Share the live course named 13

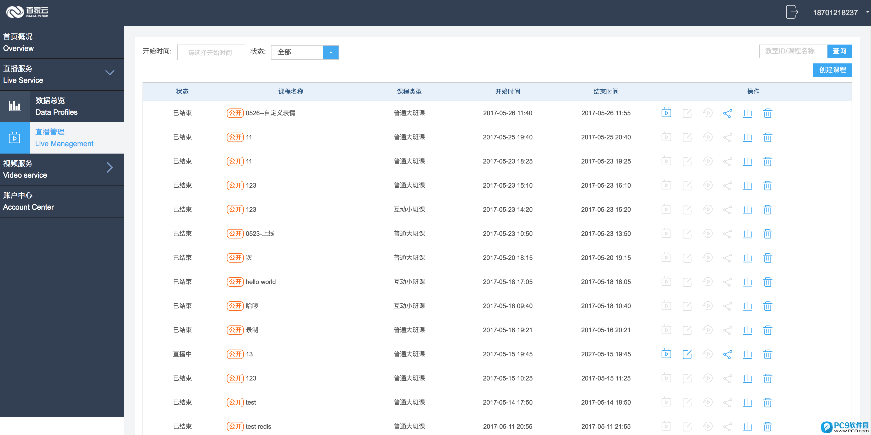coord(727,354)
